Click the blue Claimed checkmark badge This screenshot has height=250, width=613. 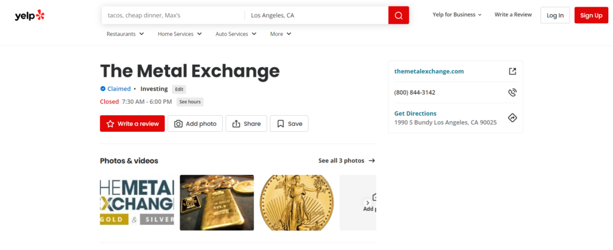click(x=103, y=89)
